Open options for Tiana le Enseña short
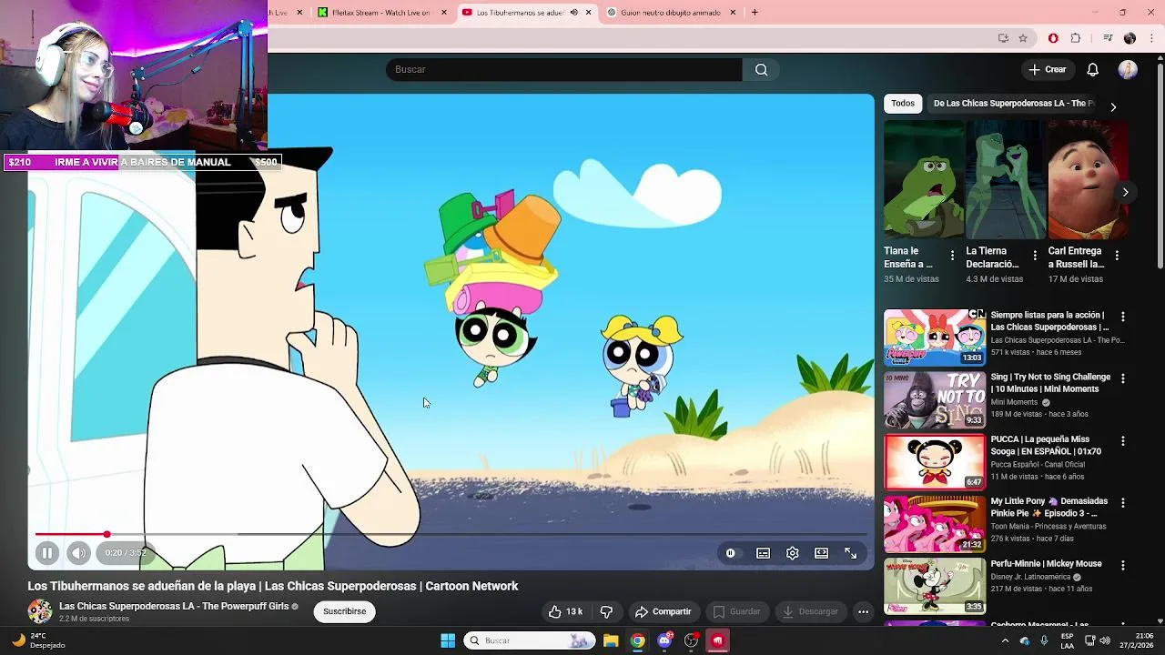Viewport: 1165px width, 655px height. [952, 256]
